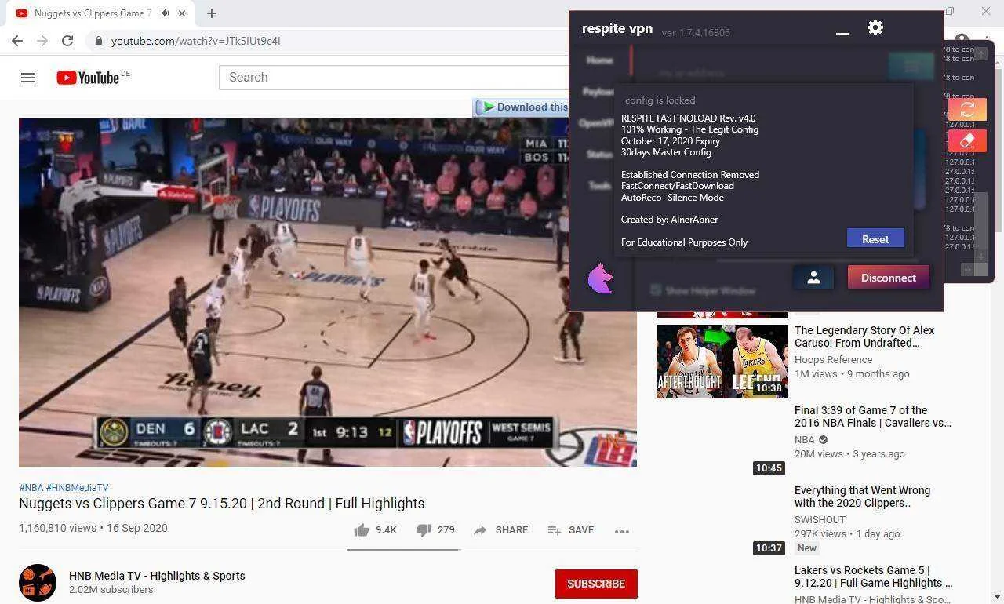
Task: Open the account profile in Respite VPN
Action: pos(813,278)
